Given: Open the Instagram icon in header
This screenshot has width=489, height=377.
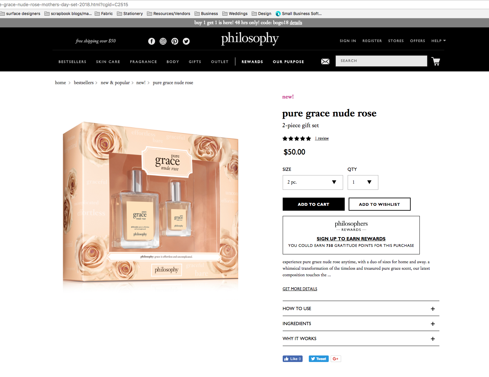Looking at the screenshot, I should pyautogui.click(x=163, y=41).
